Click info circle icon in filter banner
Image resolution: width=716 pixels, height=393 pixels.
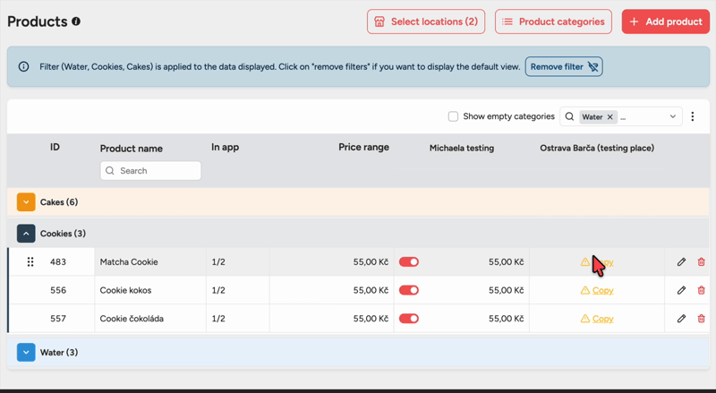(x=23, y=67)
